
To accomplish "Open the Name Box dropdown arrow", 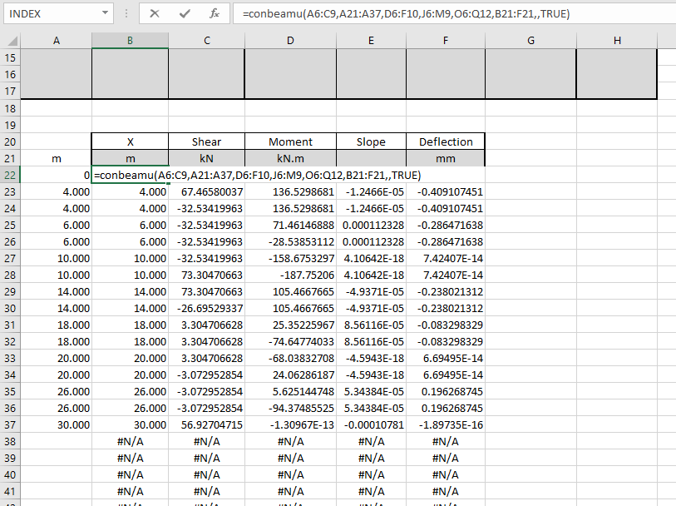I will pyautogui.click(x=106, y=13).
